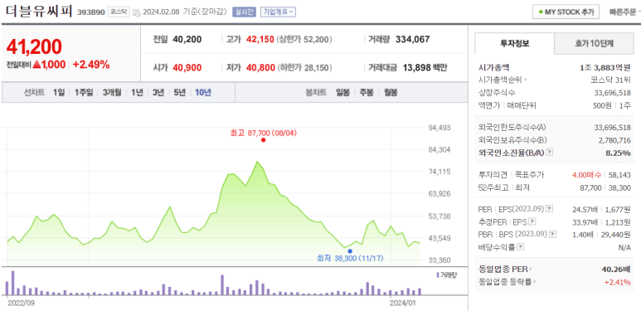Image resolution: width=641 pixels, height=311 pixels.
Task: Click the help icon next to 외국인소진율(B/A)
Action: click(x=550, y=153)
